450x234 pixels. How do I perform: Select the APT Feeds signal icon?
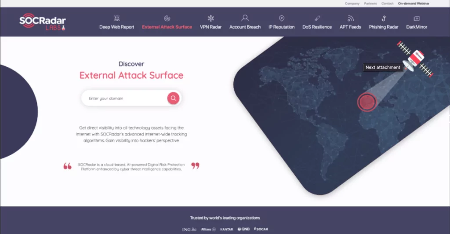tap(350, 18)
